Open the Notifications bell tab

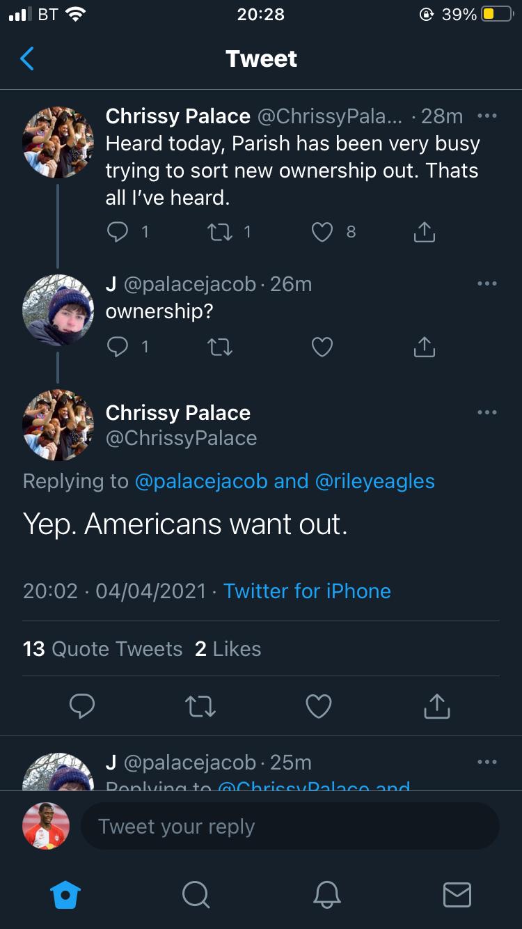pos(326,894)
